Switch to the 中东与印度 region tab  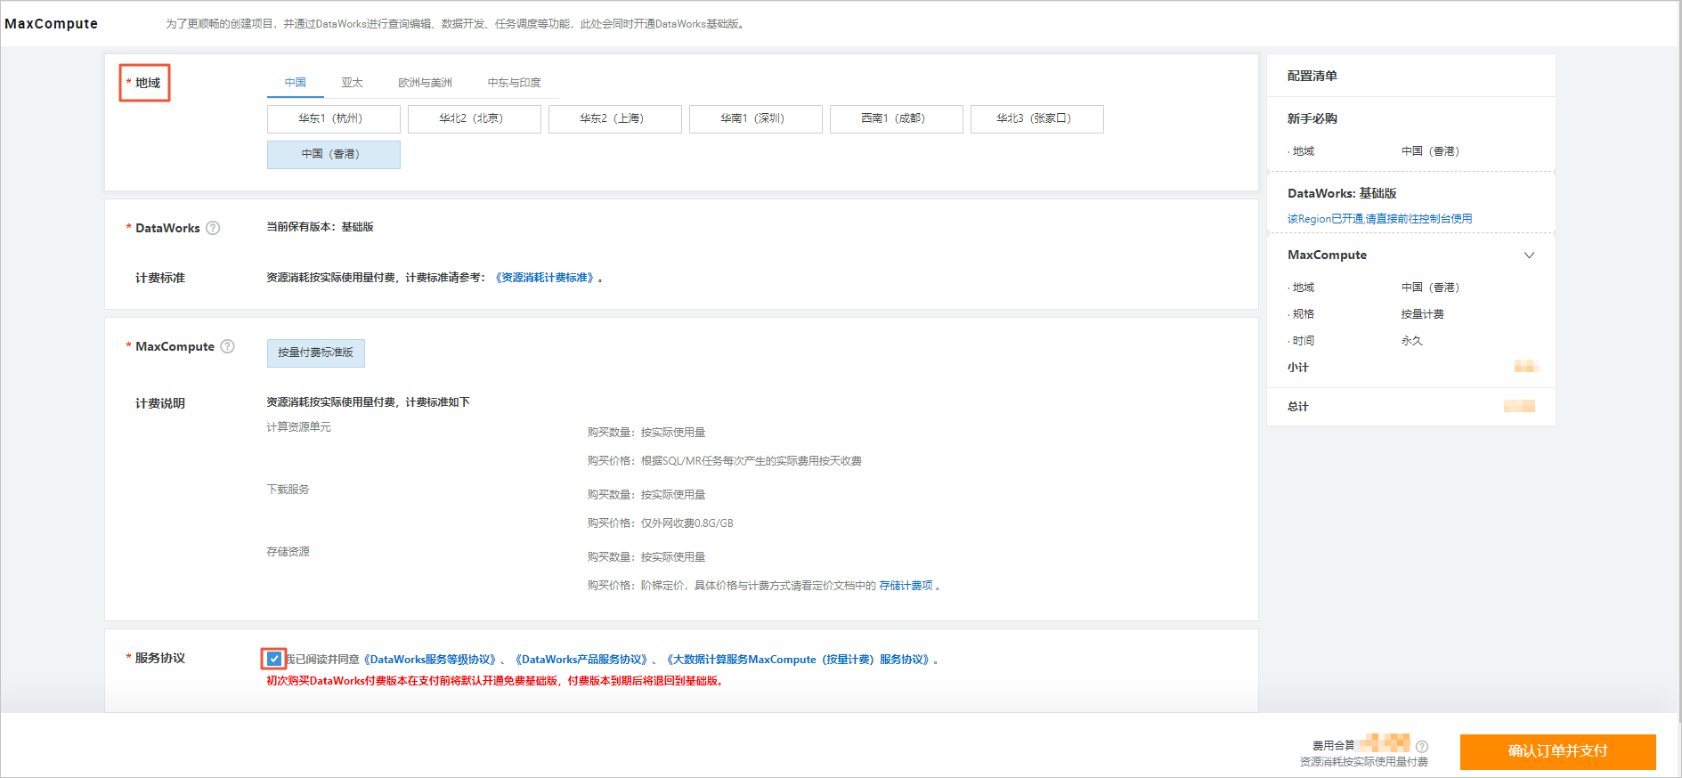(x=515, y=83)
